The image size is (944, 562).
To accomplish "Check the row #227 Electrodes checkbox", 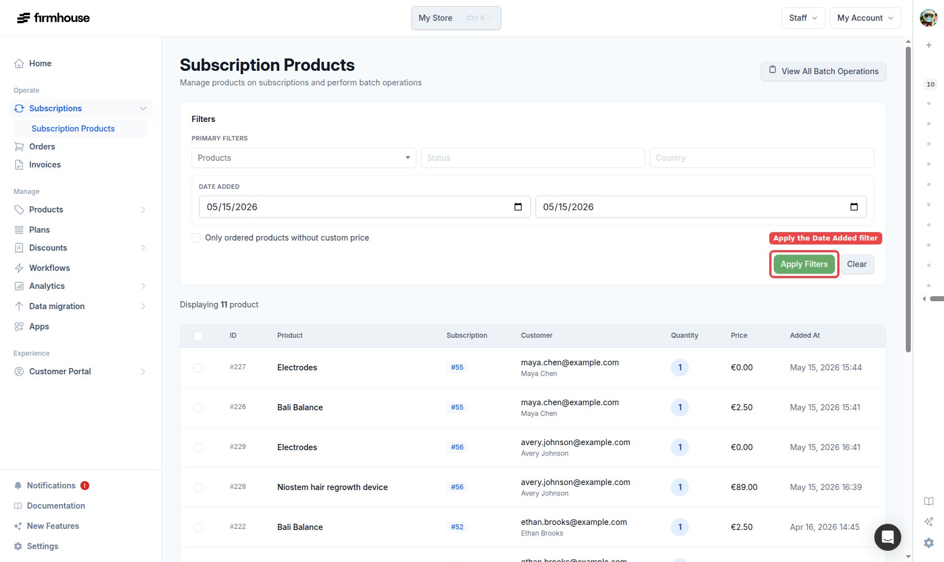I will 198,368.
